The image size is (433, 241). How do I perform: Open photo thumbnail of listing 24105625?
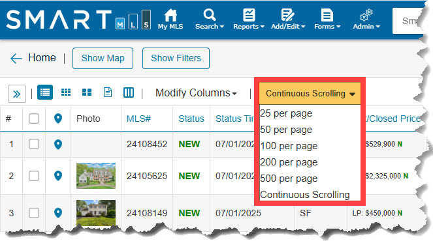(x=96, y=176)
